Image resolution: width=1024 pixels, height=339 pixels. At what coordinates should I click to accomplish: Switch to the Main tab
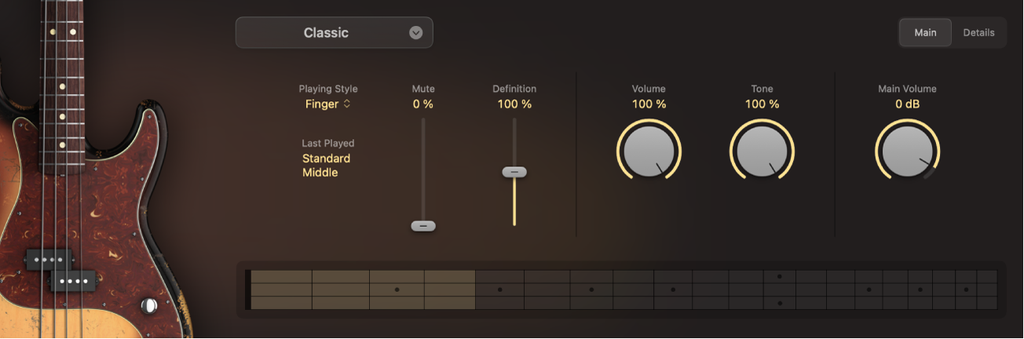(925, 33)
